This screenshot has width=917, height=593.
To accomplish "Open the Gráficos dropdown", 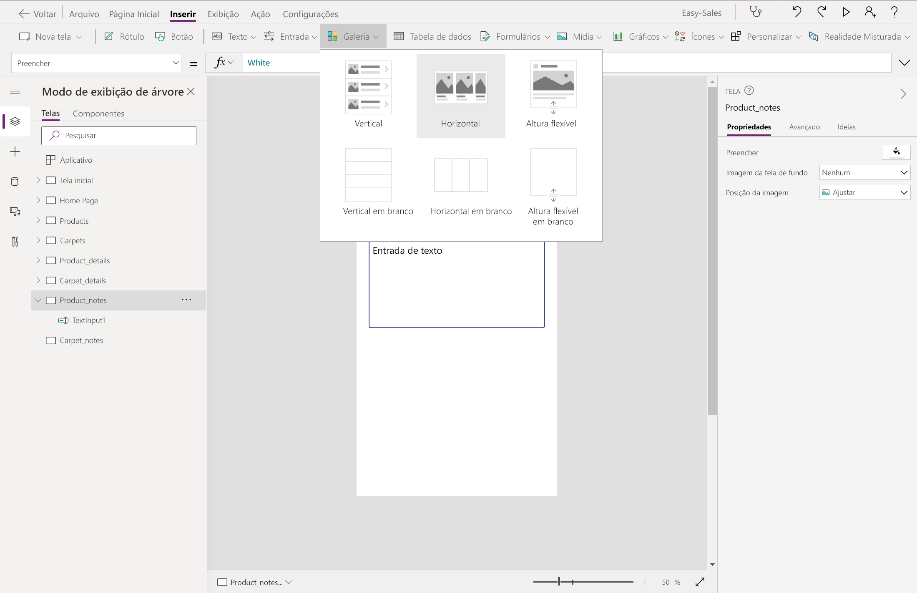I will coord(641,37).
